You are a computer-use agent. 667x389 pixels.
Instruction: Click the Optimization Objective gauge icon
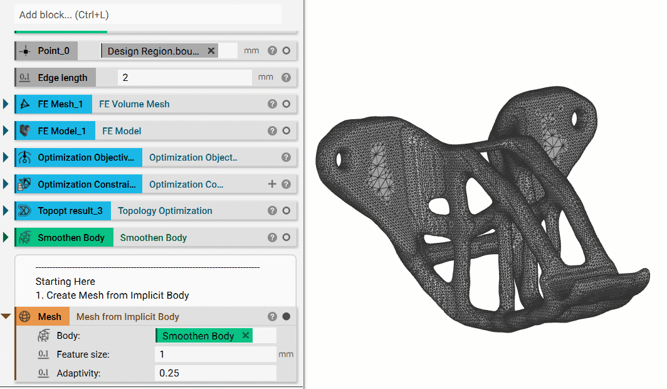(25, 157)
